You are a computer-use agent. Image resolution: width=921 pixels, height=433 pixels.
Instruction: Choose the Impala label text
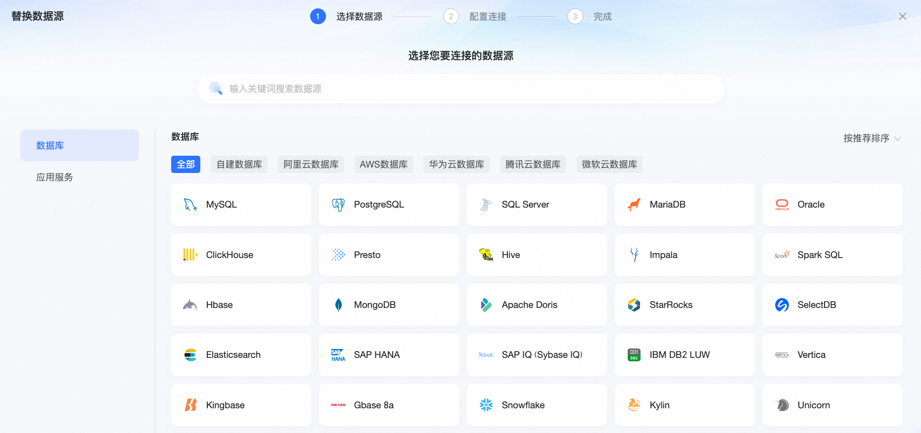coord(663,255)
